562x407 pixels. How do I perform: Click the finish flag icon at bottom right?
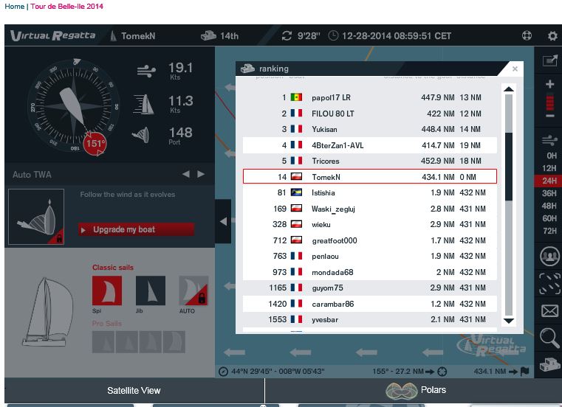(x=525, y=371)
